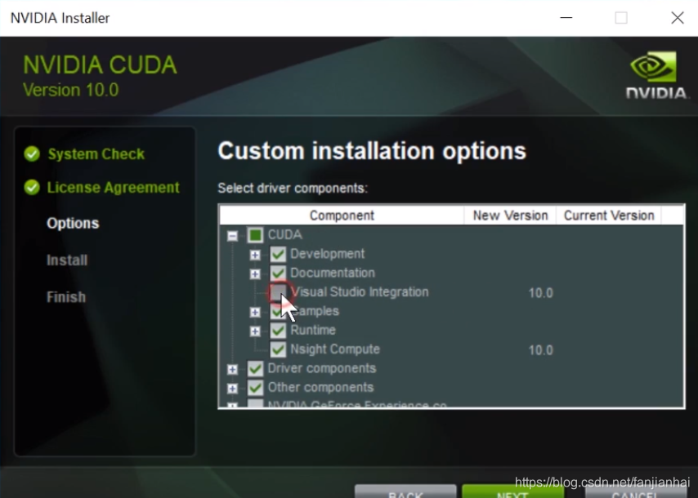Click the Visual Studio Integration version 10.0
Image resolution: width=698 pixels, height=498 pixels.
coord(540,293)
